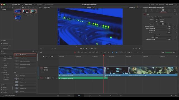Adjust the timeline zoom slider
Image resolution: width=179 pixels, height=100 pixels.
pyautogui.click(x=138, y=52)
